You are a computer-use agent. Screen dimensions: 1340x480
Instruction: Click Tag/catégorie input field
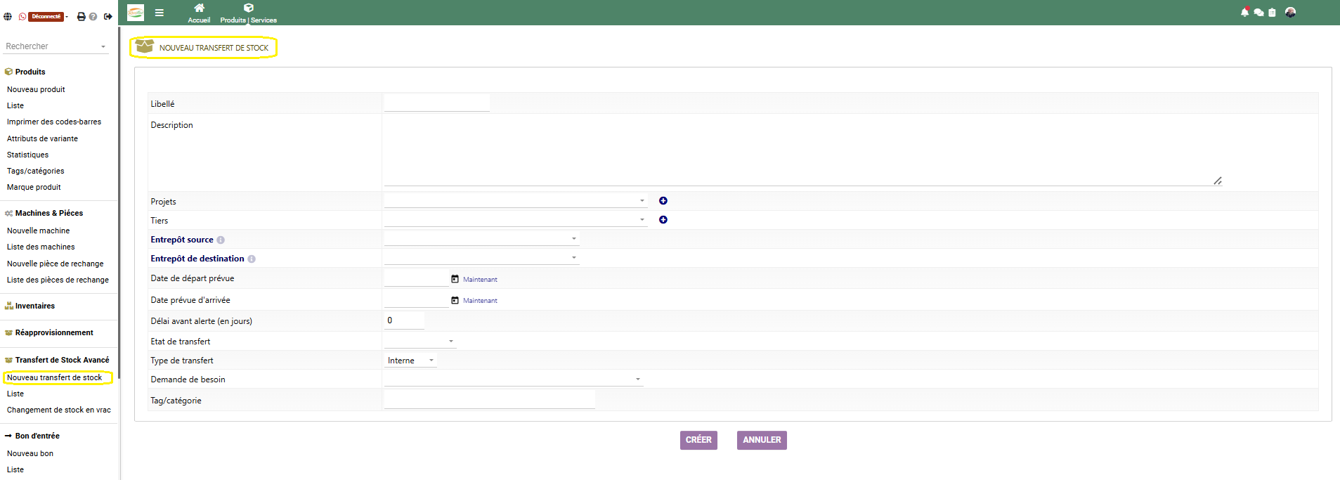tap(490, 400)
